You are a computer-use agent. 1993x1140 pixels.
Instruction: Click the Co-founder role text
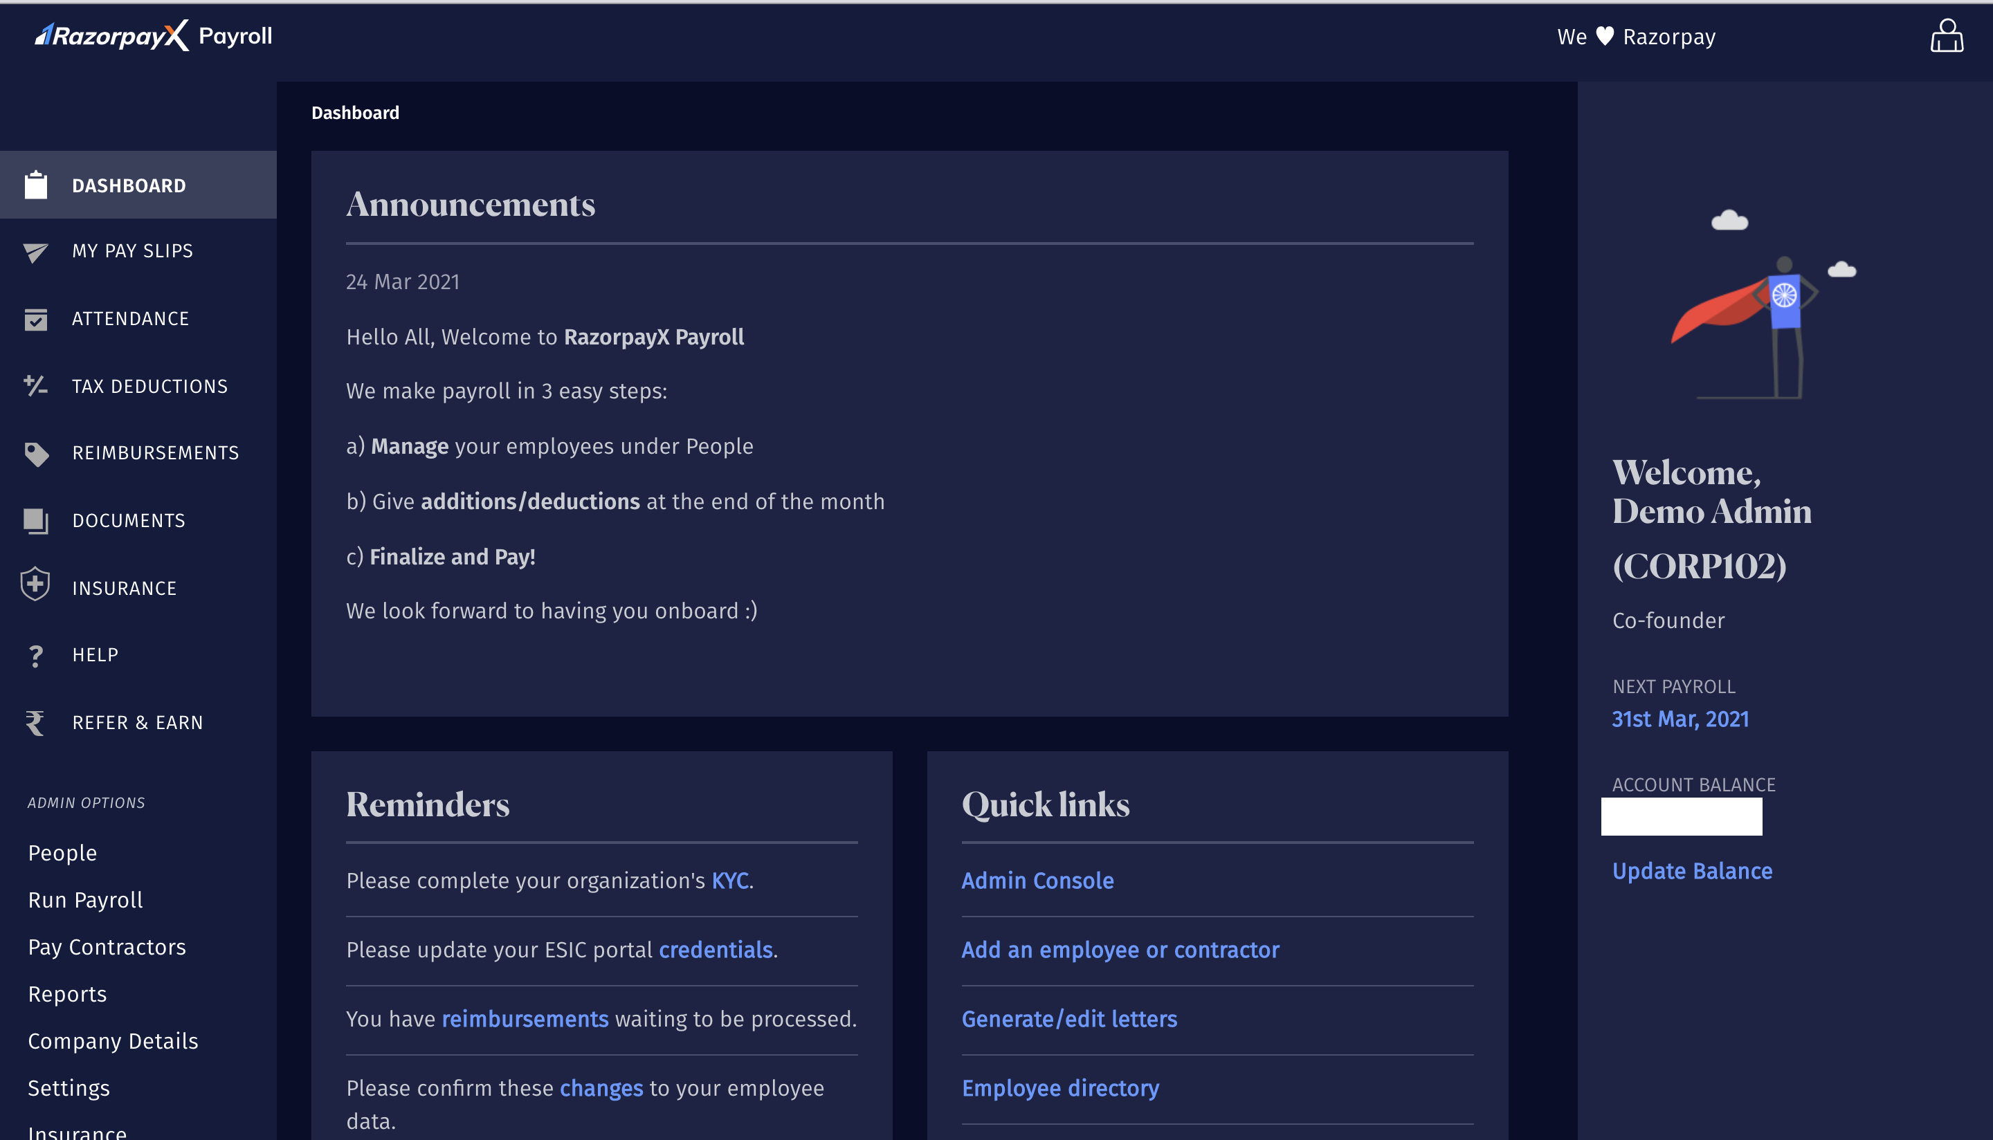point(1668,620)
